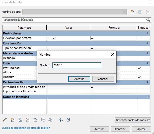Toggle lock checkbox for Elevación por defecto
The image size is (154, 134).
tap(139, 38)
